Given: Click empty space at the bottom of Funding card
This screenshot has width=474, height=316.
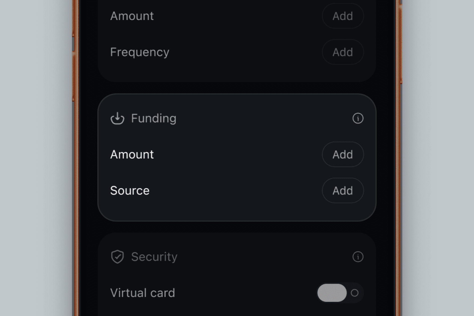Looking at the screenshot, I should tap(237, 212).
